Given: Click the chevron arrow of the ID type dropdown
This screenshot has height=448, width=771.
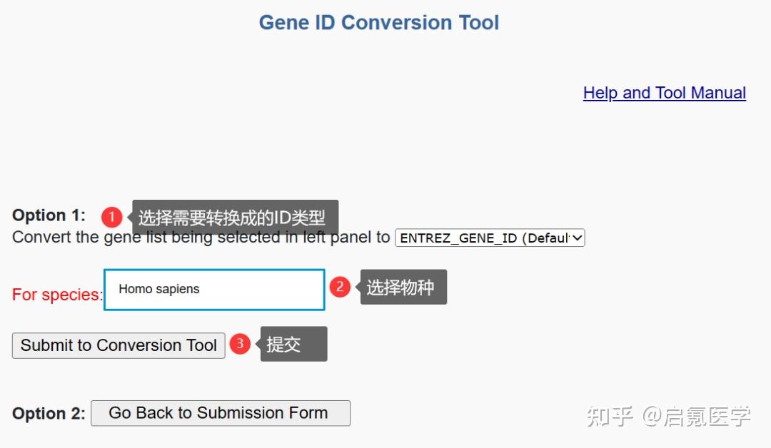Looking at the screenshot, I should [x=578, y=238].
